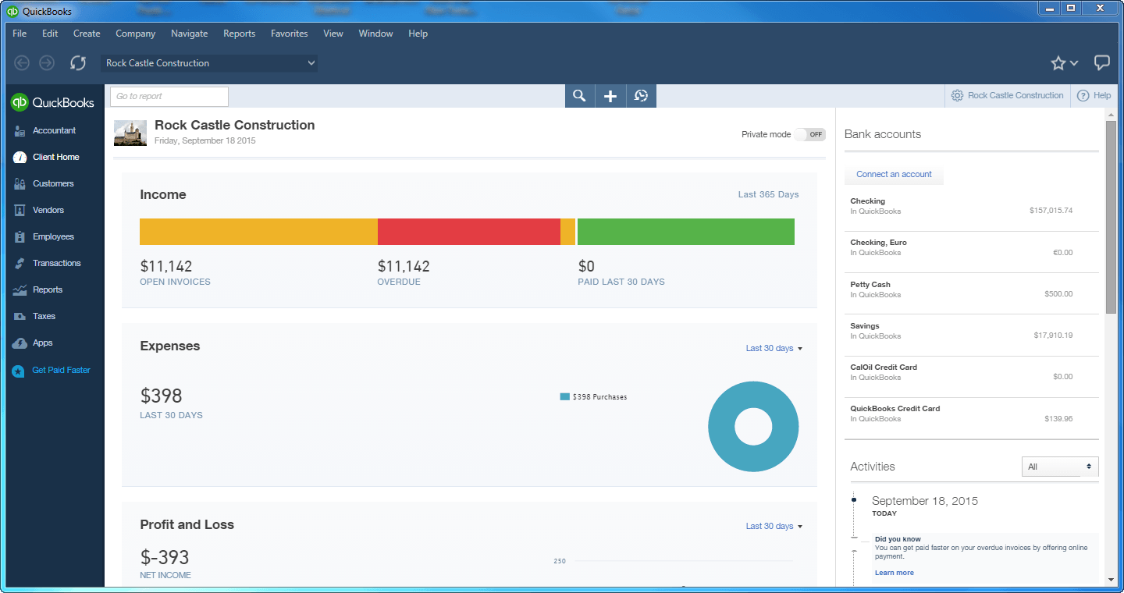
Task: Click the Client Home sidebar icon
Action: tap(20, 157)
